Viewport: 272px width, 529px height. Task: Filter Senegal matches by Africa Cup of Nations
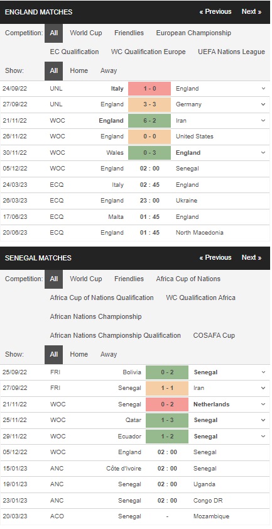(x=188, y=279)
